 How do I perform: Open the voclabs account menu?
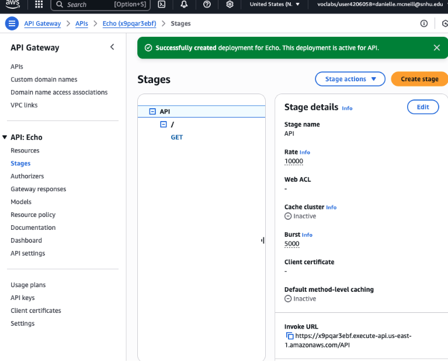(380, 4)
